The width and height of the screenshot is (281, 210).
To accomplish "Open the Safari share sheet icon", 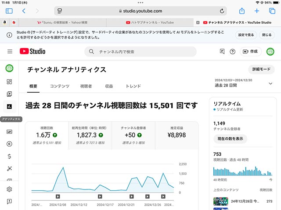I will 242,11.
